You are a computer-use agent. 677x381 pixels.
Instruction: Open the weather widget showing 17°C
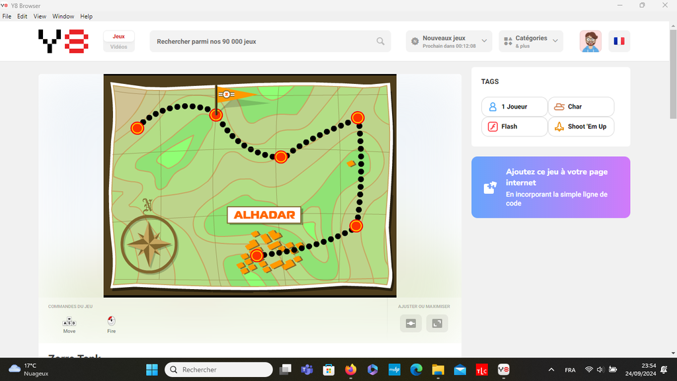click(x=28, y=370)
